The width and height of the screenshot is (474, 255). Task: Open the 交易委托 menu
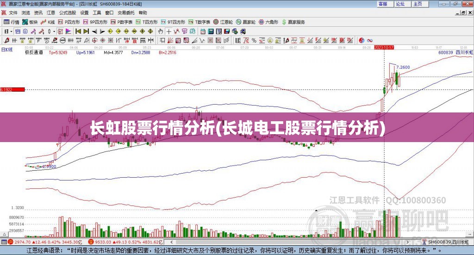[x=126, y=12]
